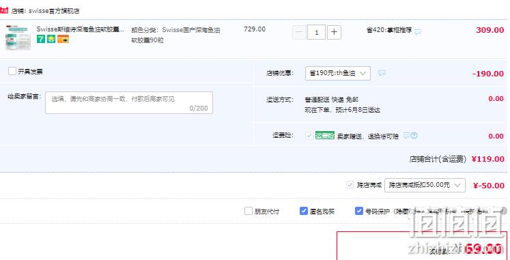Click the 普通配送 快递 免邮 shipping text
The height and width of the screenshot is (260, 510).
(331, 100)
